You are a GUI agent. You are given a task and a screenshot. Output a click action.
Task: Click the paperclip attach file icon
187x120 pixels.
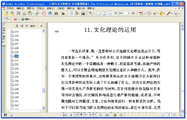coord(37,13)
